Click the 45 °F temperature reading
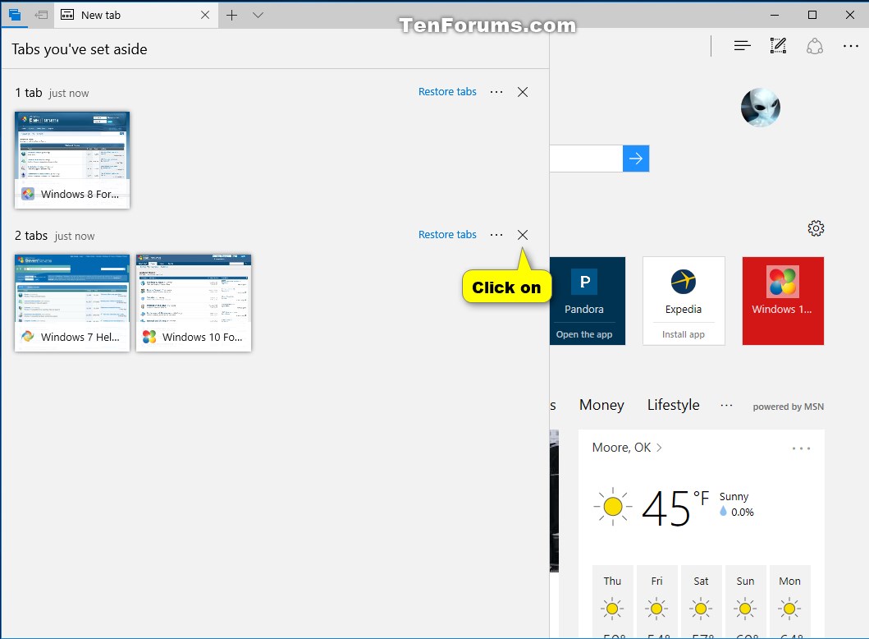Screen dimensions: 869x639 (x=675, y=508)
